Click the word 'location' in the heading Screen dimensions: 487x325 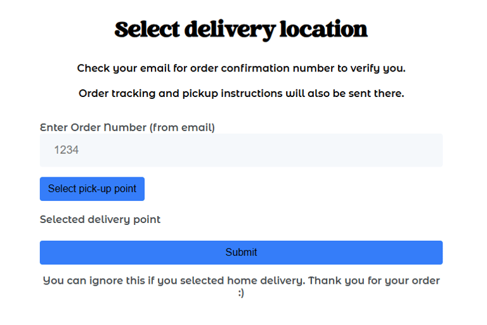coord(323,29)
